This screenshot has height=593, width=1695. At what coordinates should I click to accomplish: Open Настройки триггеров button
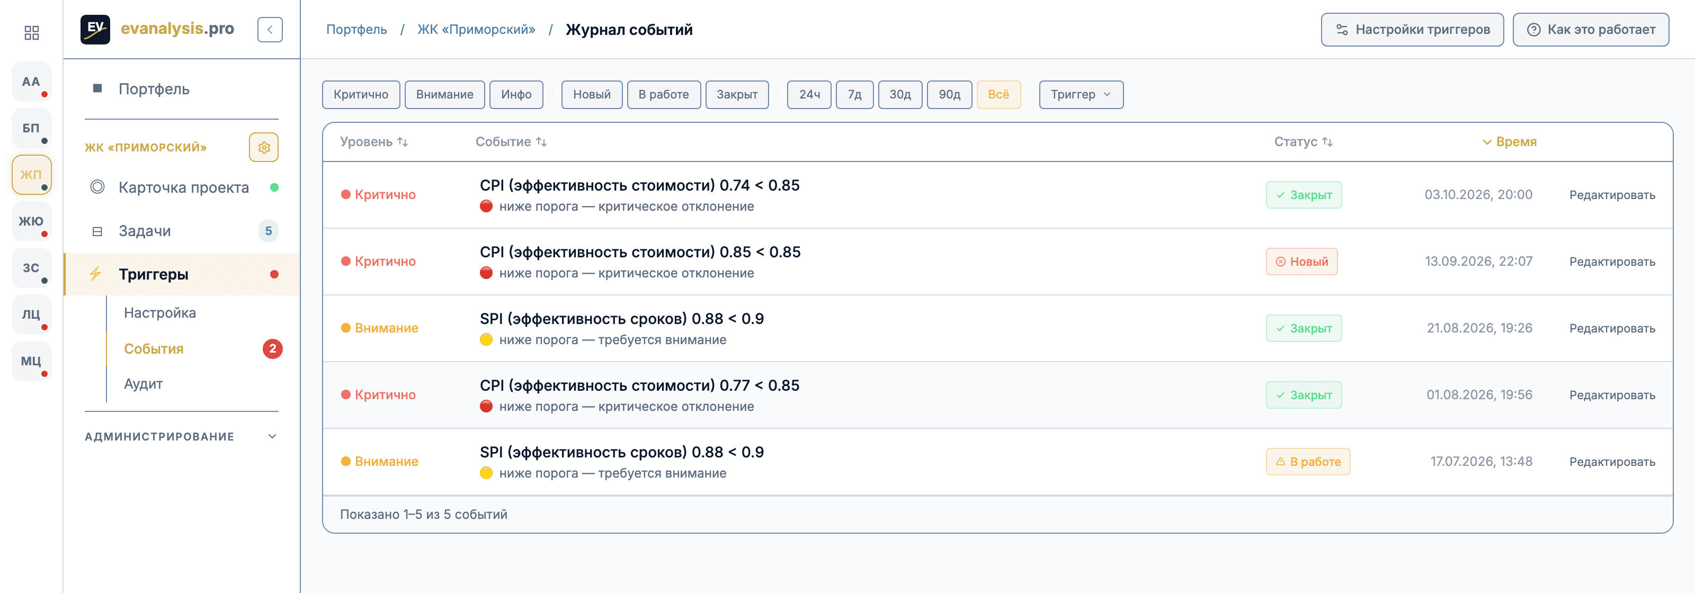pos(1412,30)
